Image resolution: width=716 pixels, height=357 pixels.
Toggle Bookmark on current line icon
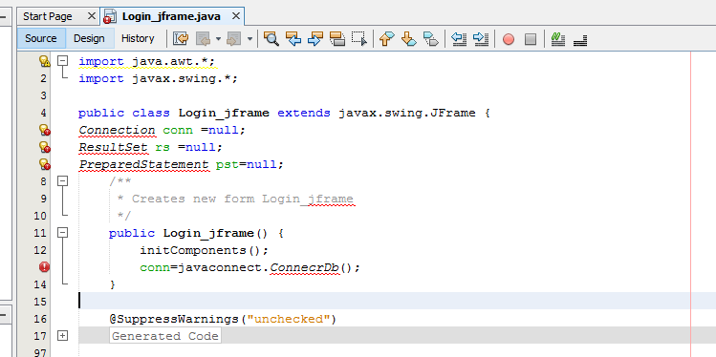pos(430,39)
